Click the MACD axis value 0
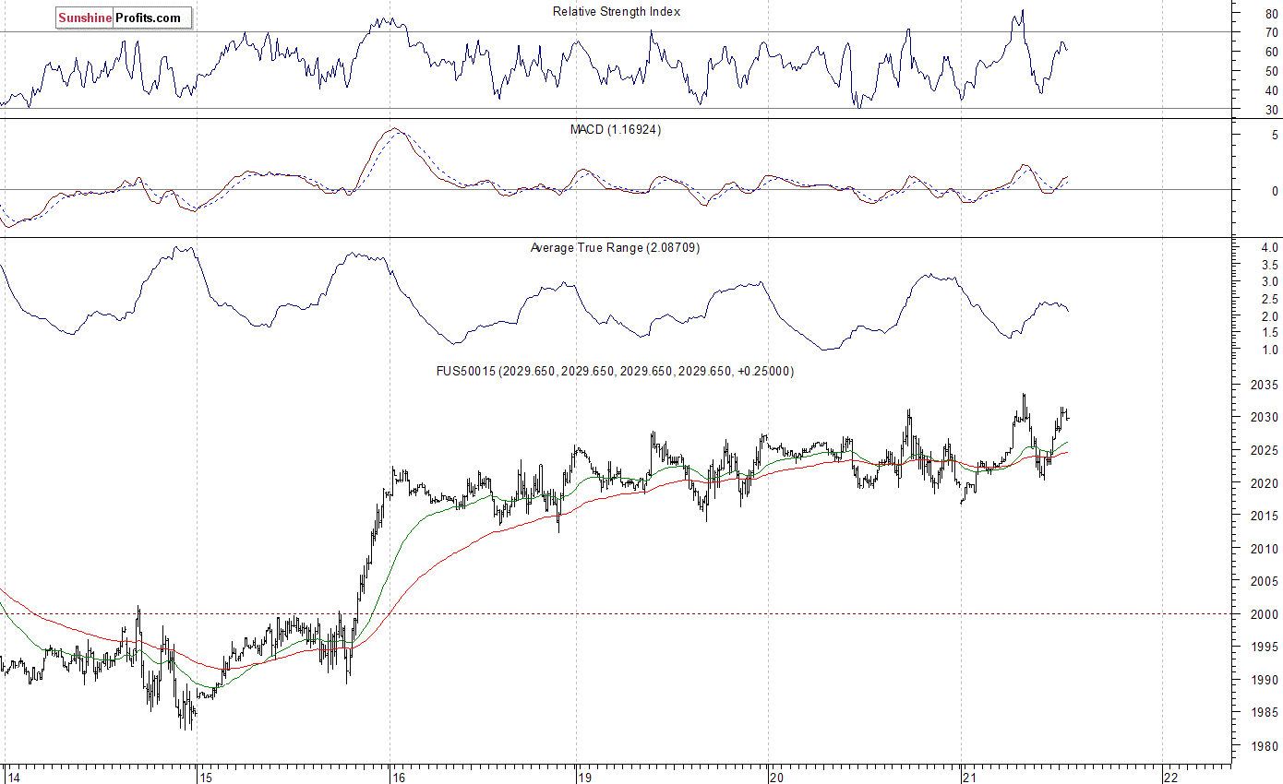The image size is (1283, 784). click(x=1275, y=191)
